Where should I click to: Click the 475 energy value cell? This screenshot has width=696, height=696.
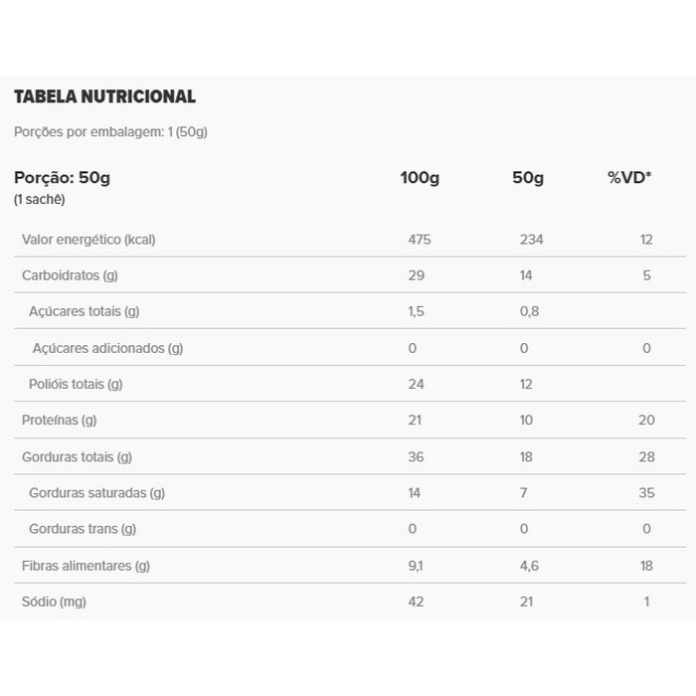pos(420,240)
